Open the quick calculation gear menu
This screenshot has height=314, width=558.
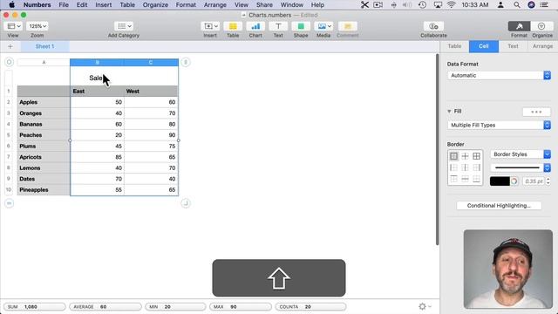[425, 306]
